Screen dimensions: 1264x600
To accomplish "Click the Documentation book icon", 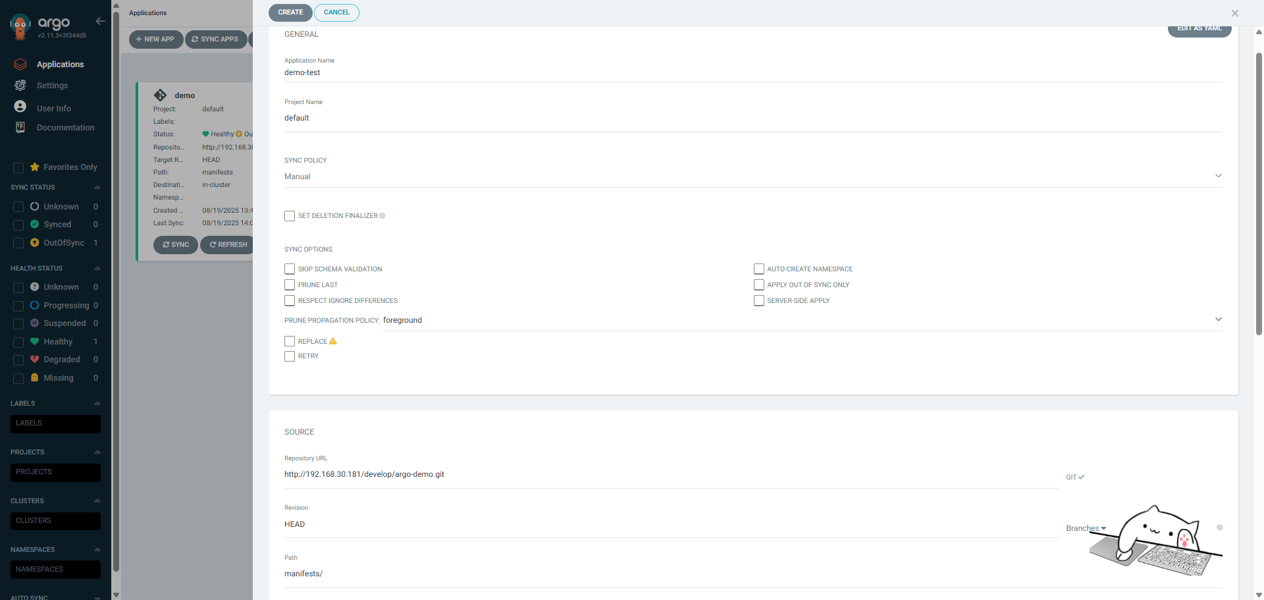I will tap(20, 127).
